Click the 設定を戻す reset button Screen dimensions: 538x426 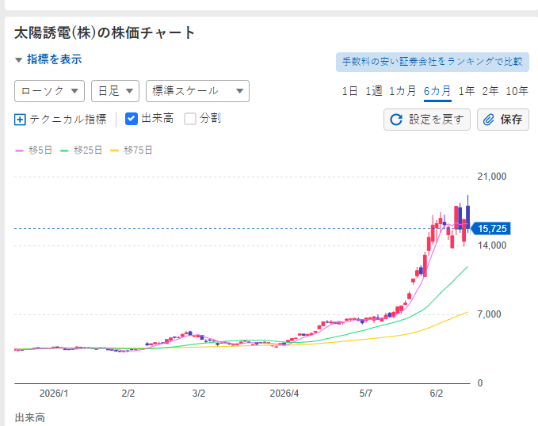[x=427, y=120]
